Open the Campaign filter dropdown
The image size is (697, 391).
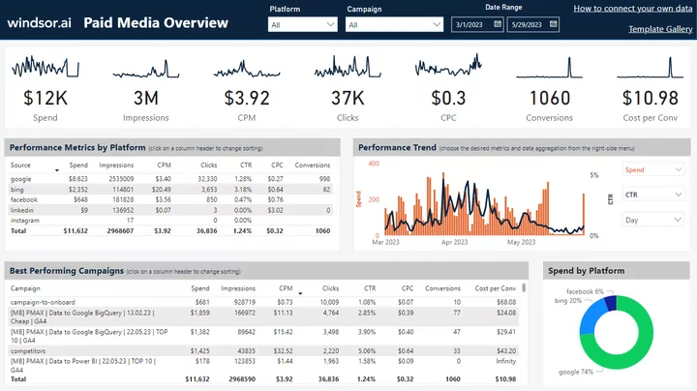394,24
